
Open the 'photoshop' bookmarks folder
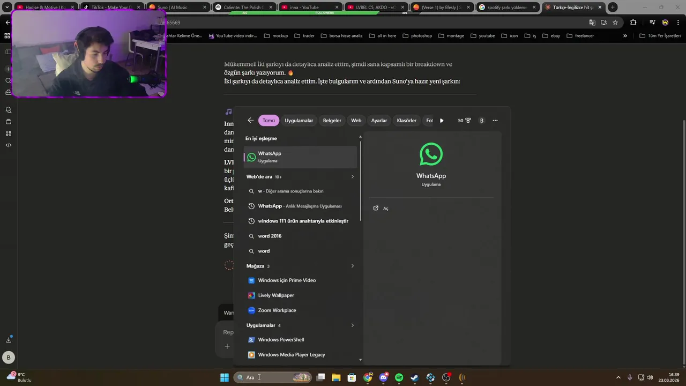tap(416, 36)
